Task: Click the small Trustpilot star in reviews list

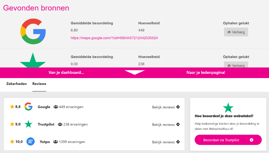Action: coord(28,124)
